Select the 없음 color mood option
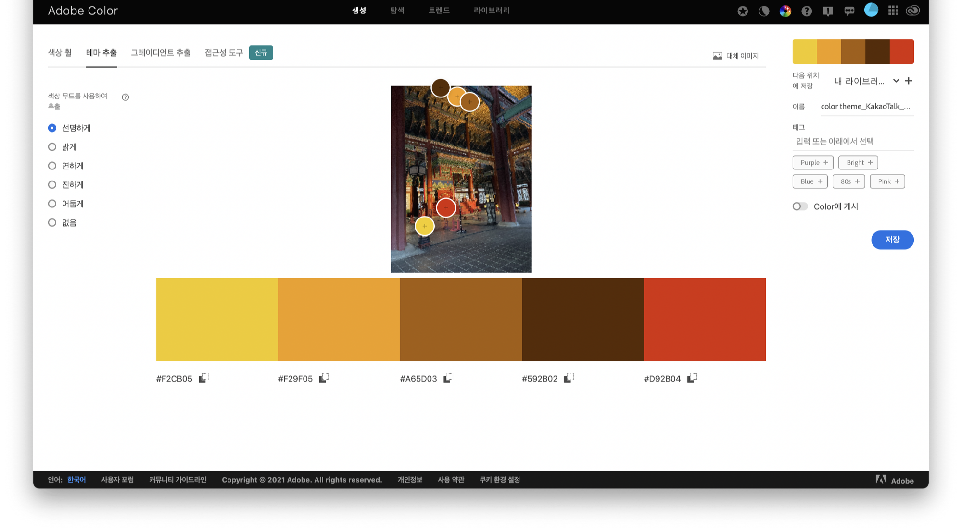 pos(52,222)
